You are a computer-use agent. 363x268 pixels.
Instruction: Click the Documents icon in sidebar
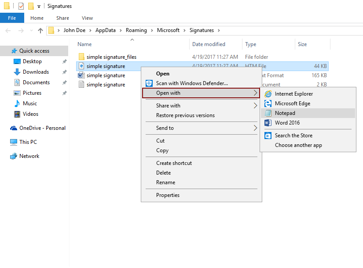(17, 82)
